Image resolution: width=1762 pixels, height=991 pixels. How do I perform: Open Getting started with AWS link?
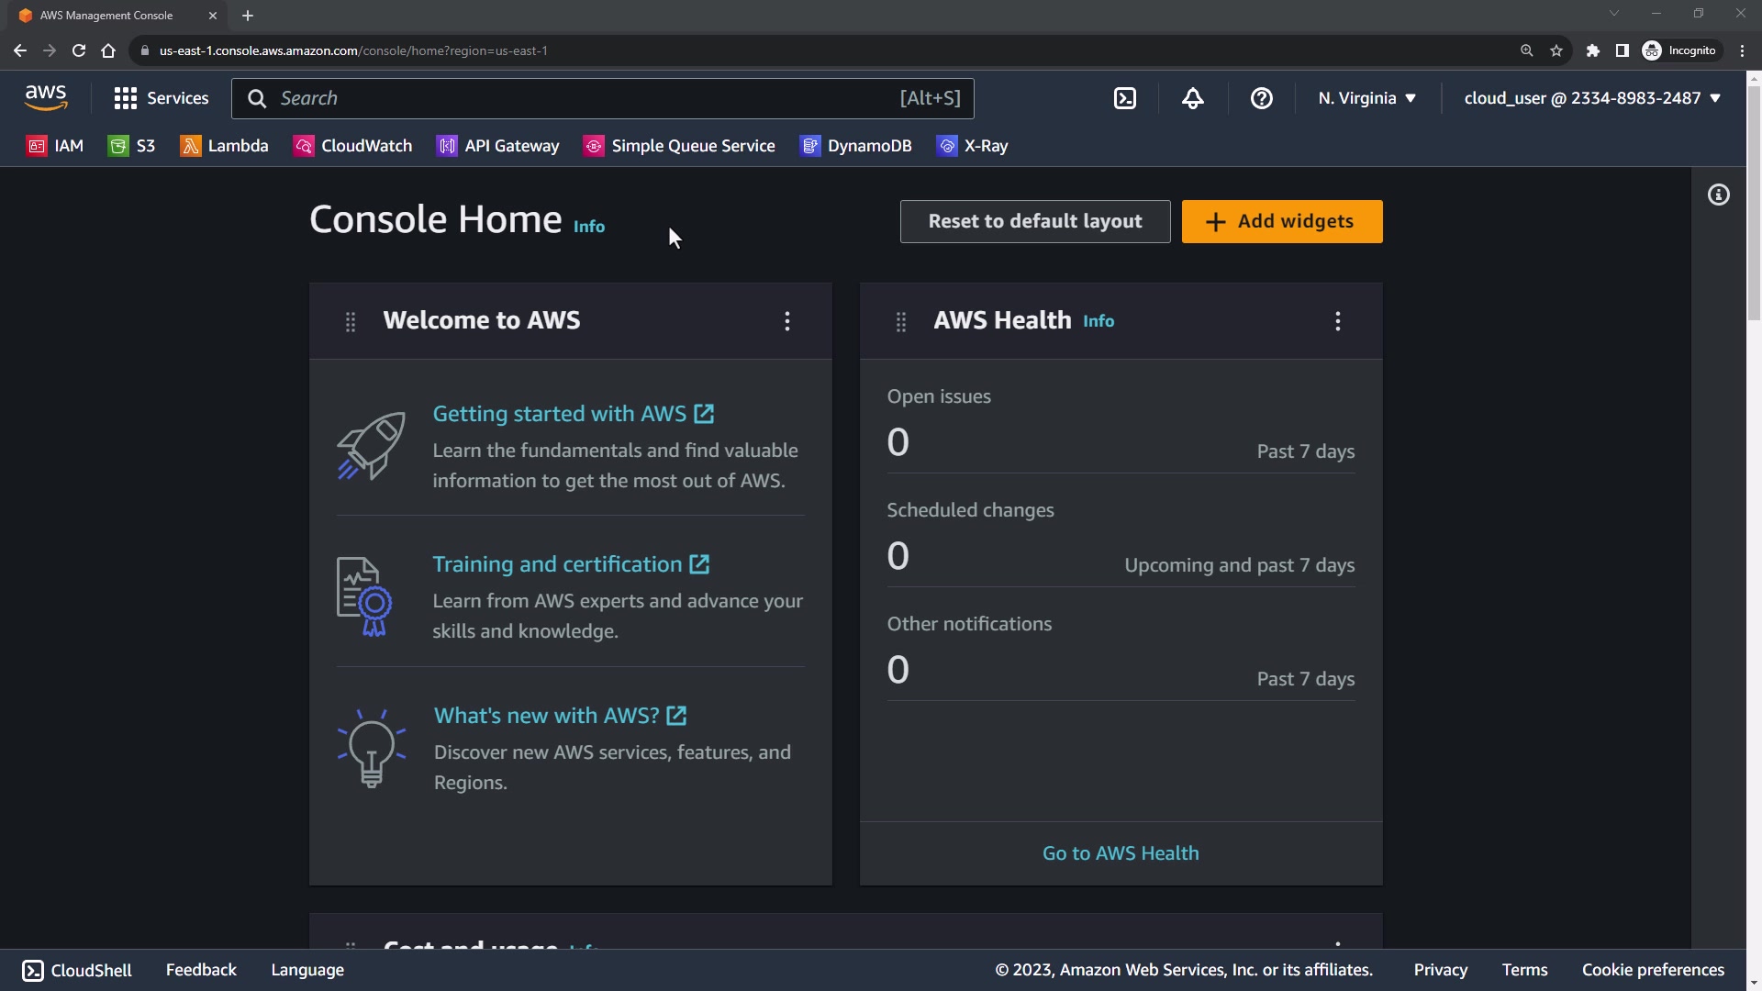point(560,414)
